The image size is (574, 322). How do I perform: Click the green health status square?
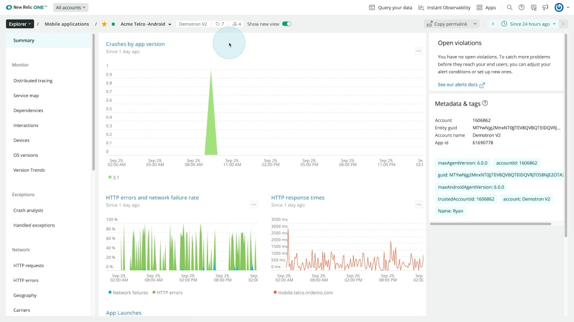[x=113, y=24]
